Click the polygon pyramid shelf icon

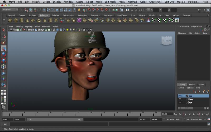(x=44, y=20)
